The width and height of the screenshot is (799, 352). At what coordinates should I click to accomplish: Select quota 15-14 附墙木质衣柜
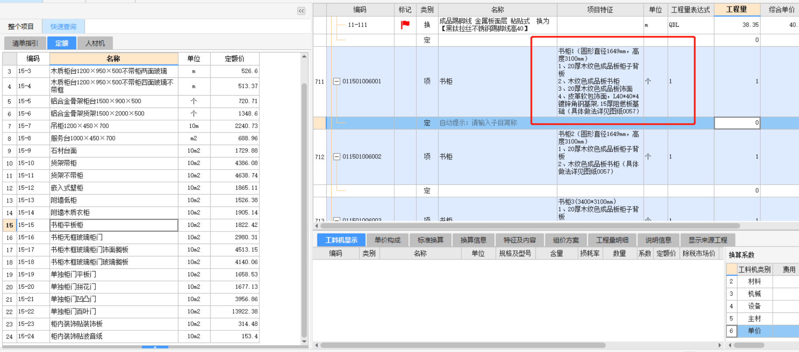click(x=114, y=213)
